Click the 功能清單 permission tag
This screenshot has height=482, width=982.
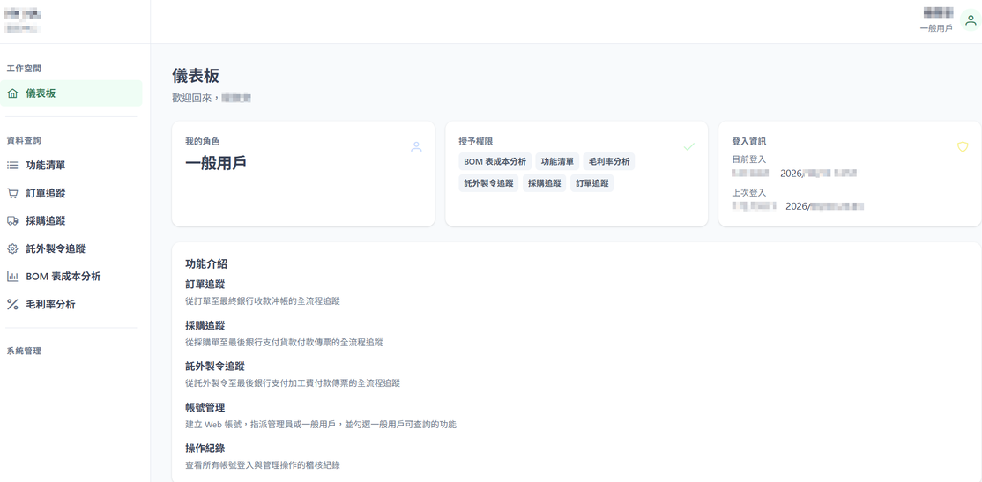point(557,161)
